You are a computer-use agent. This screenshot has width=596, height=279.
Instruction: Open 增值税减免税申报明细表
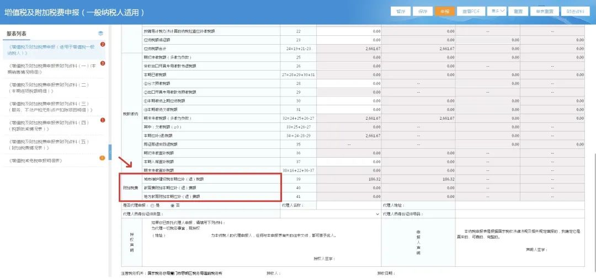(35, 161)
